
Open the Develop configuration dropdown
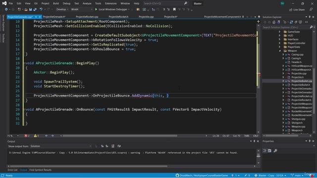coord(62,9)
